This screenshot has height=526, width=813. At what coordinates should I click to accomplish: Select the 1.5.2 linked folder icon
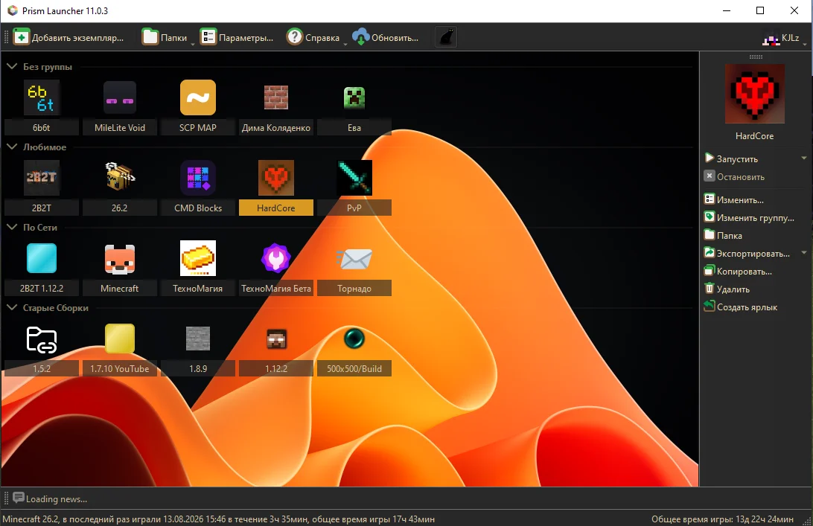pos(42,339)
